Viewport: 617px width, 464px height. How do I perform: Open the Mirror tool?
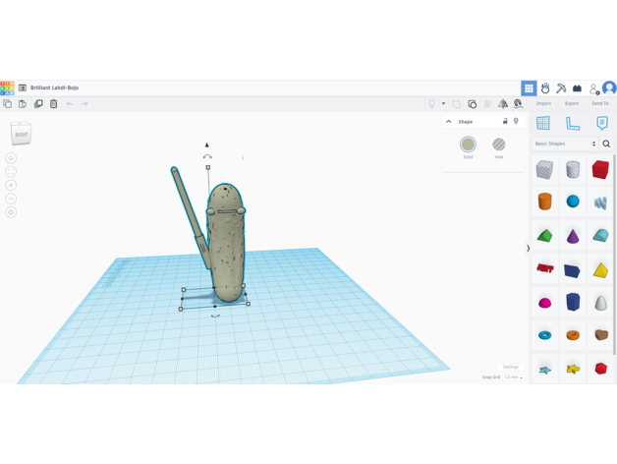click(x=503, y=103)
